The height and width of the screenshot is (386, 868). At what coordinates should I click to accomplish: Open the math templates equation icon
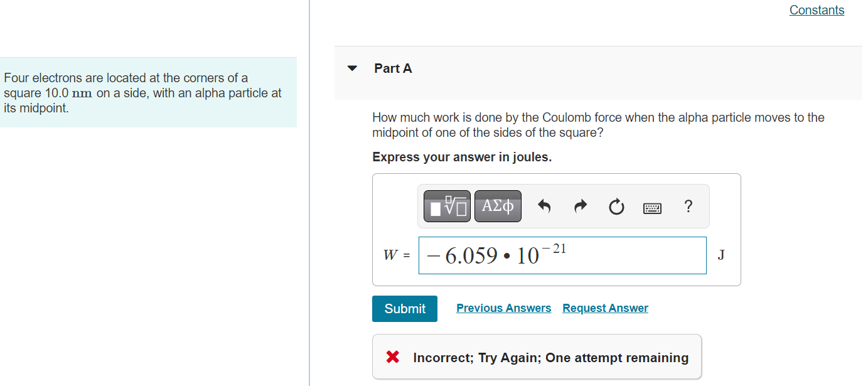446,206
